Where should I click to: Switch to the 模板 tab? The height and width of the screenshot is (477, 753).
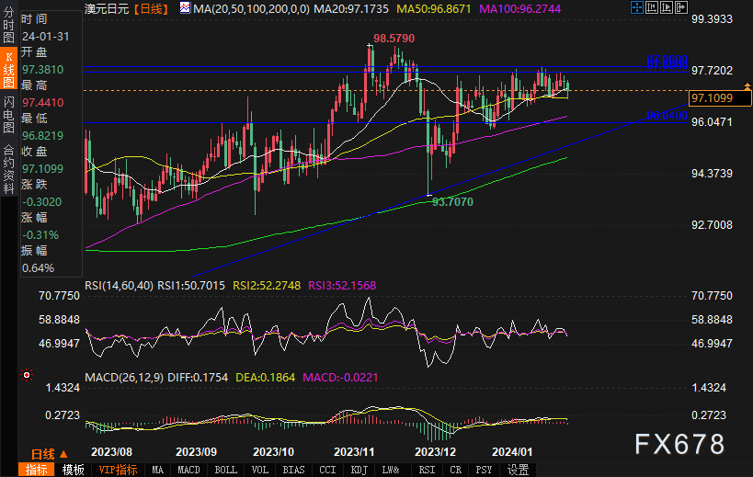pos(74,470)
